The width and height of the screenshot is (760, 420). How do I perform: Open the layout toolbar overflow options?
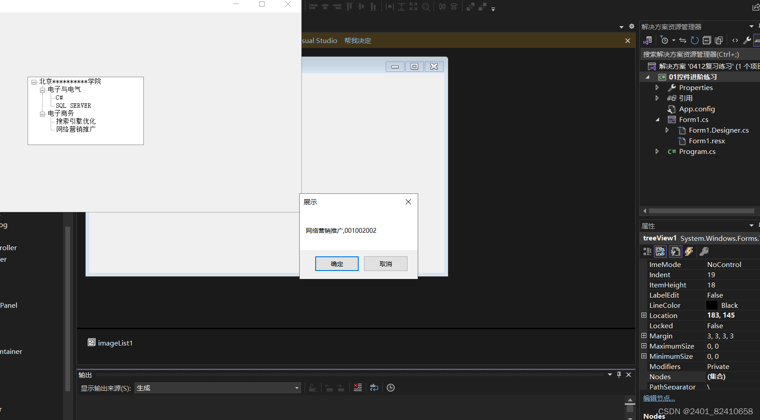493,8
